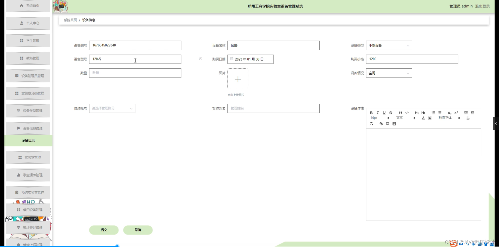Open 实验室分类管理 in the sidebar
The image size is (499, 247).
28,93
